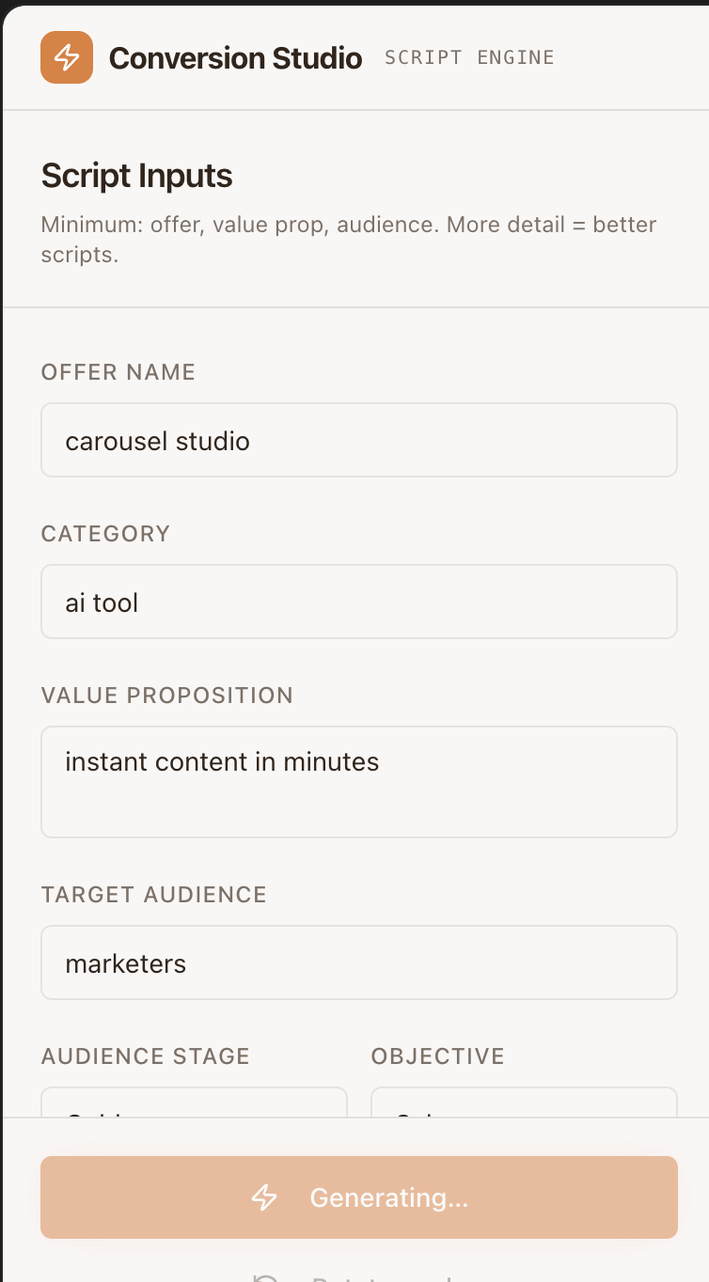
Task: Click the CATEGORY field label
Action: point(105,534)
